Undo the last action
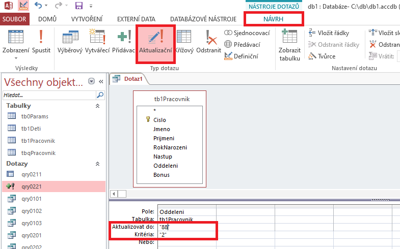The height and width of the screenshot is (249, 400). point(38,6)
